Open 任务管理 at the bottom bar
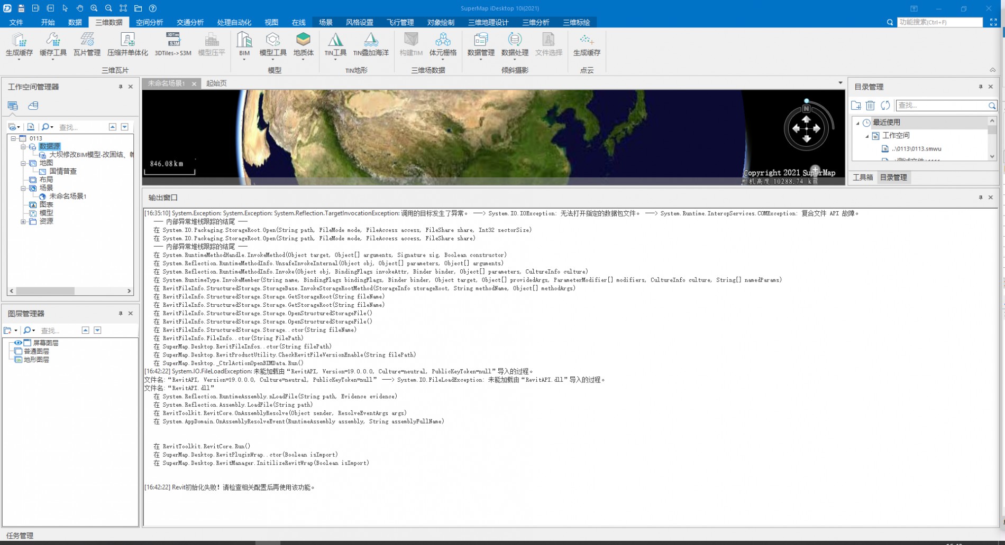Screen dimensions: 1005x545 [20, 535]
